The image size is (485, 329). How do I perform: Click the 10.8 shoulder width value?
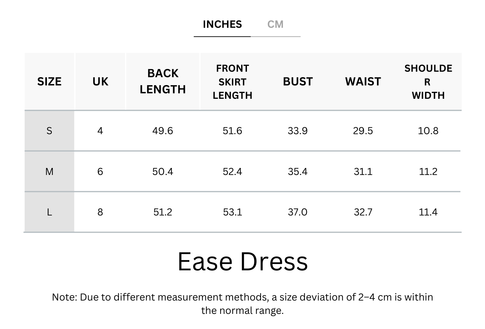click(428, 131)
